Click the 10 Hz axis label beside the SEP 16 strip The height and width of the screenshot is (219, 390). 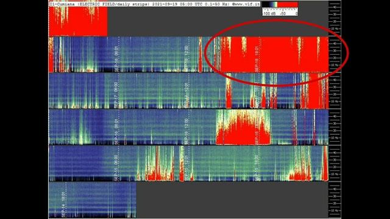tap(335, 138)
